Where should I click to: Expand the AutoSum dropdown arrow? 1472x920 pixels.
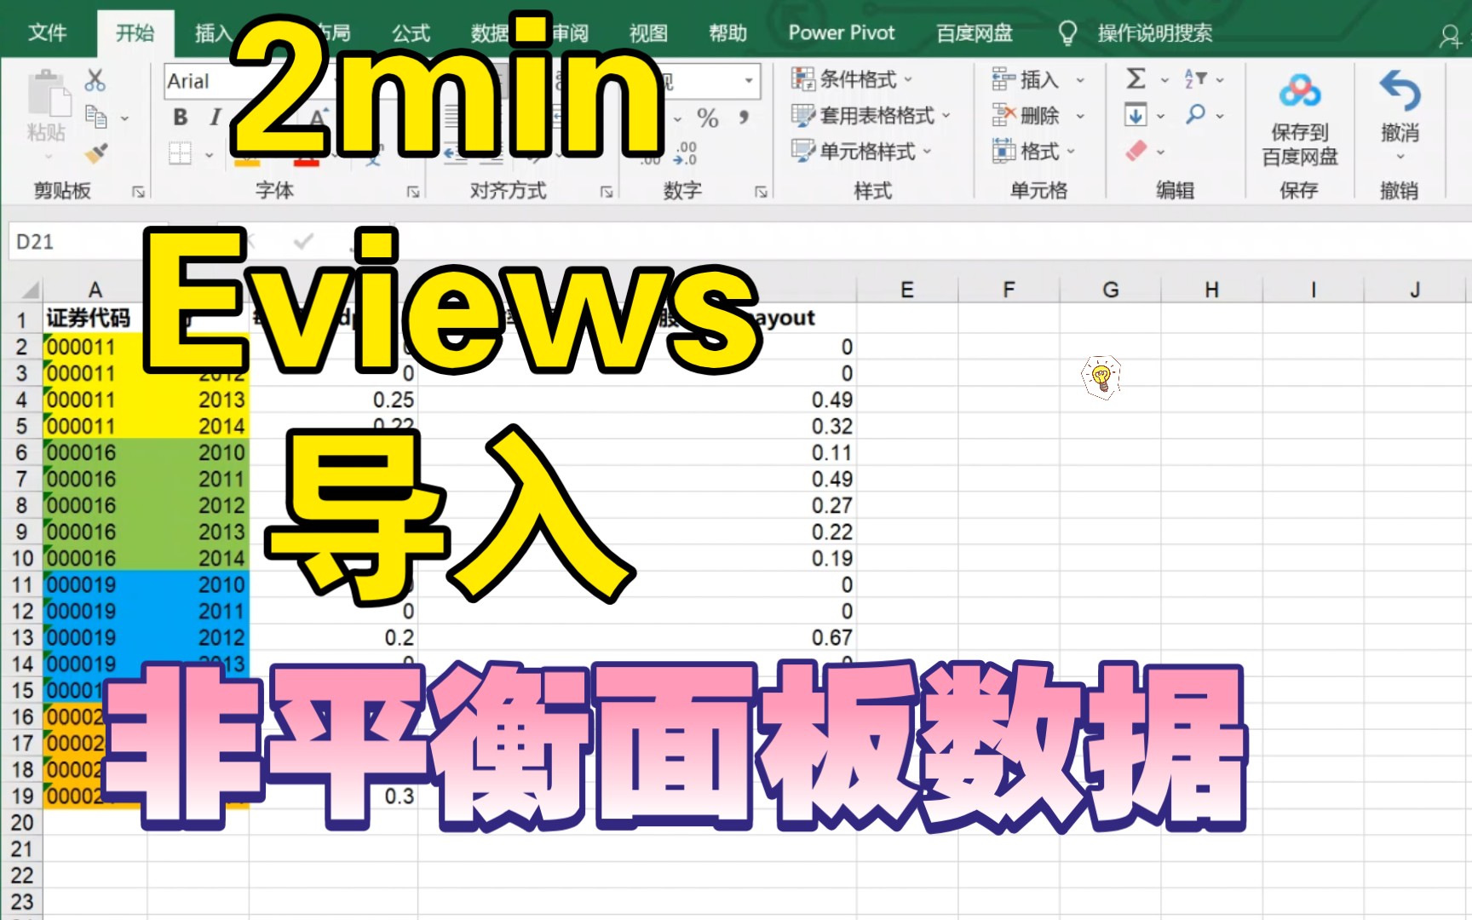(x=1164, y=80)
